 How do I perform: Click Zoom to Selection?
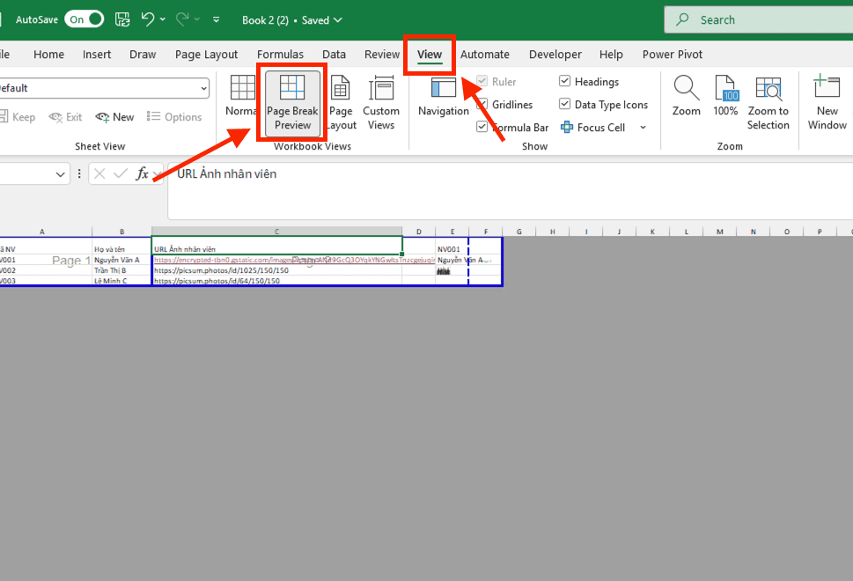(768, 102)
